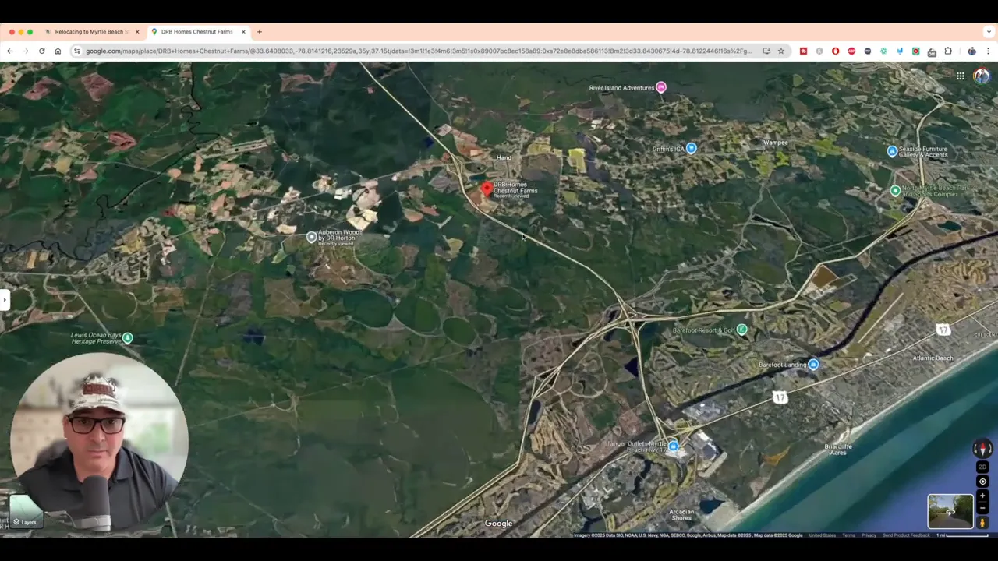The image size is (998, 561).
Task: Zoom in with the plus button
Action: (x=982, y=496)
